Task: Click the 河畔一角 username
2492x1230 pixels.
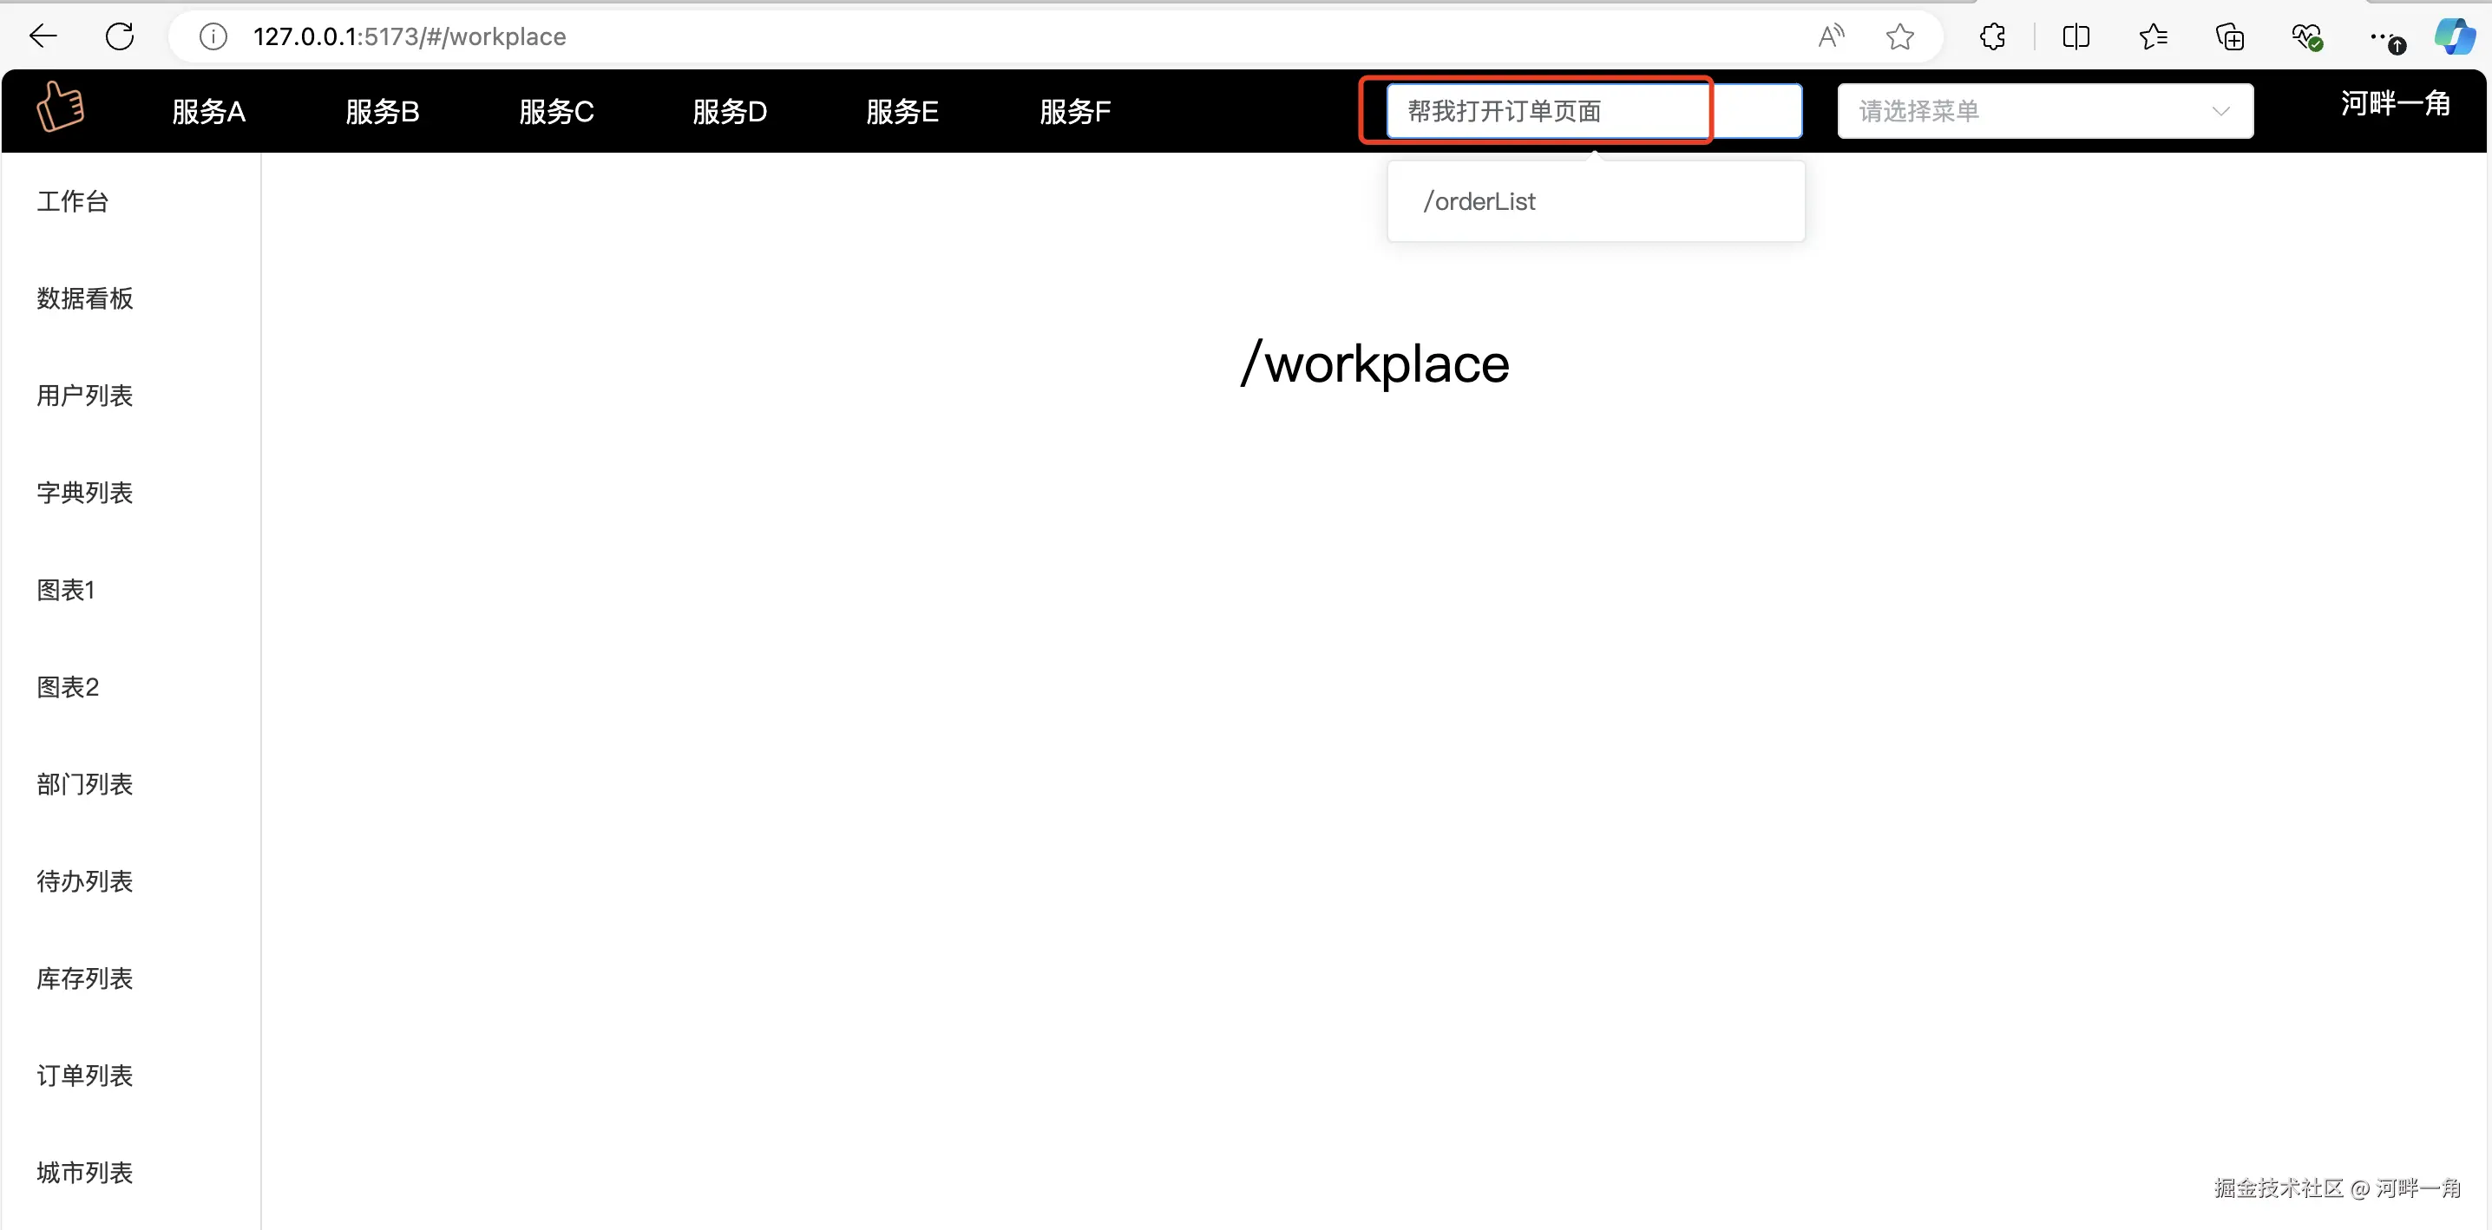Action: [2396, 103]
